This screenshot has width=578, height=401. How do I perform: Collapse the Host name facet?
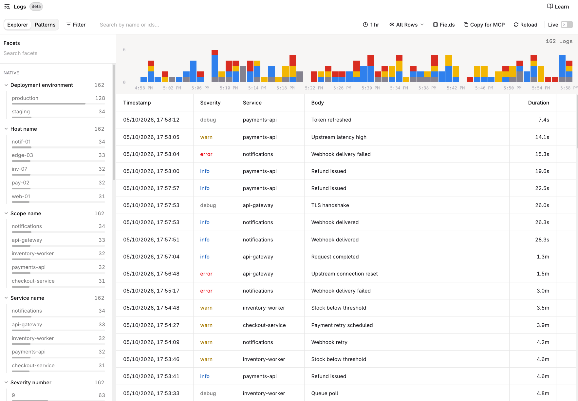coord(6,129)
